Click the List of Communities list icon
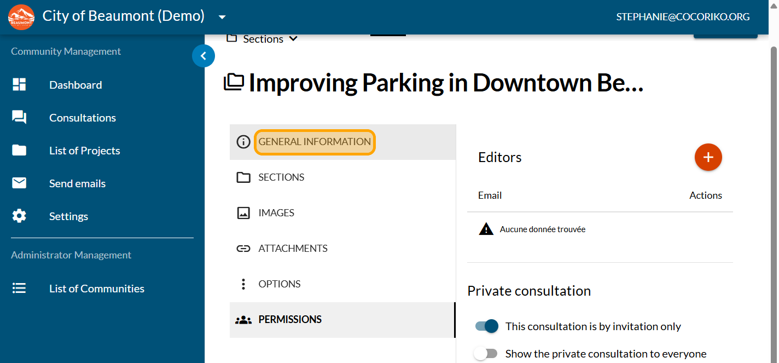This screenshot has width=779, height=363. [x=19, y=289]
